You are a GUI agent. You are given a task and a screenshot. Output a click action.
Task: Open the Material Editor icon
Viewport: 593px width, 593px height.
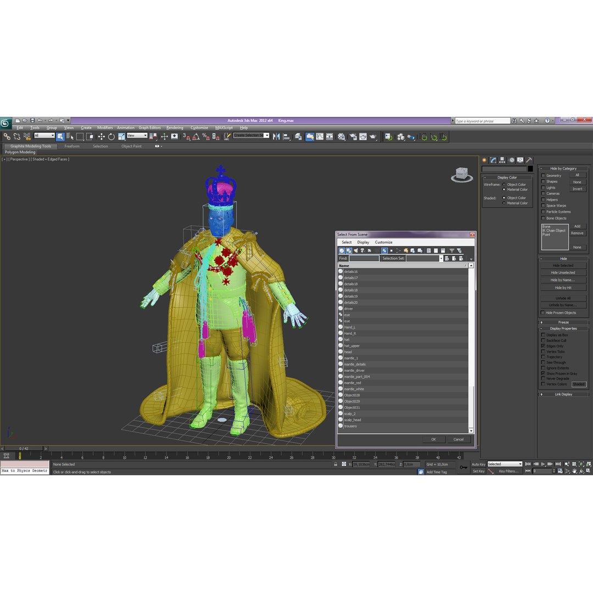coord(342,137)
